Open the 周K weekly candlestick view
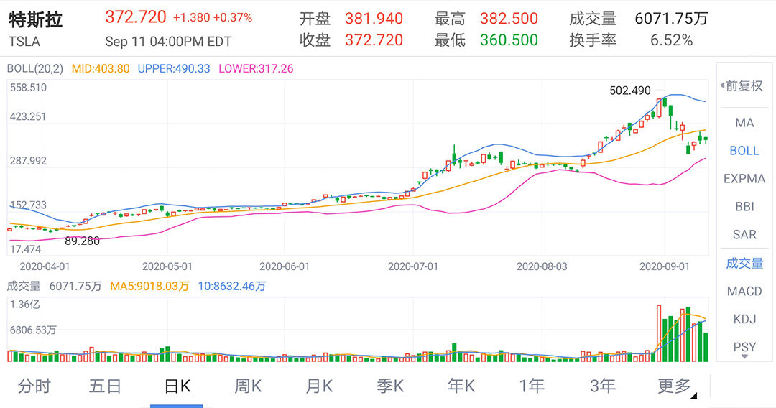The width and height of the screenshot is (776, 408). (248, 386)
